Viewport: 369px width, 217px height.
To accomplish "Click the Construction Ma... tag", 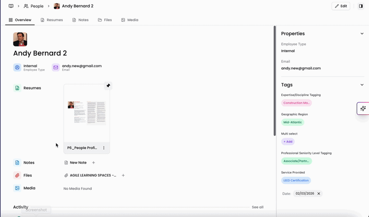I will tap(297, 103).
